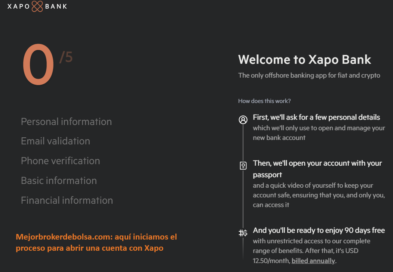Click the large step counter 0

39,65
